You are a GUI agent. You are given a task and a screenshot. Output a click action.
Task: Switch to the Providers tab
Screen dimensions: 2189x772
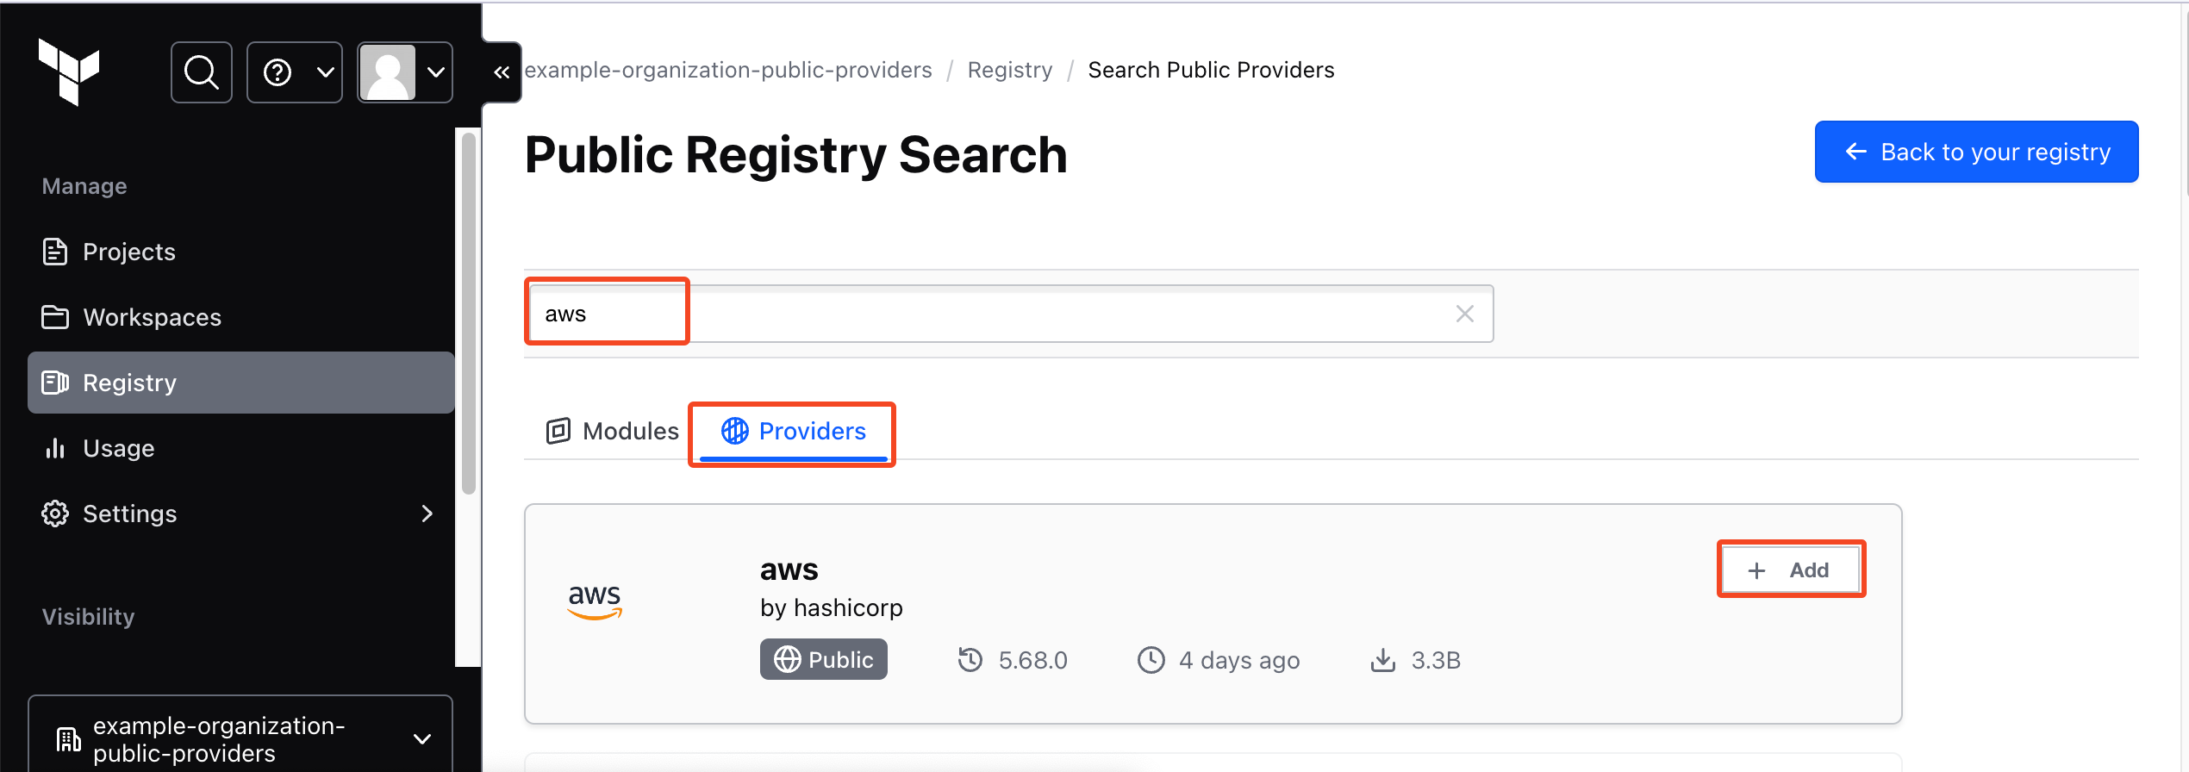pos(794,431)
